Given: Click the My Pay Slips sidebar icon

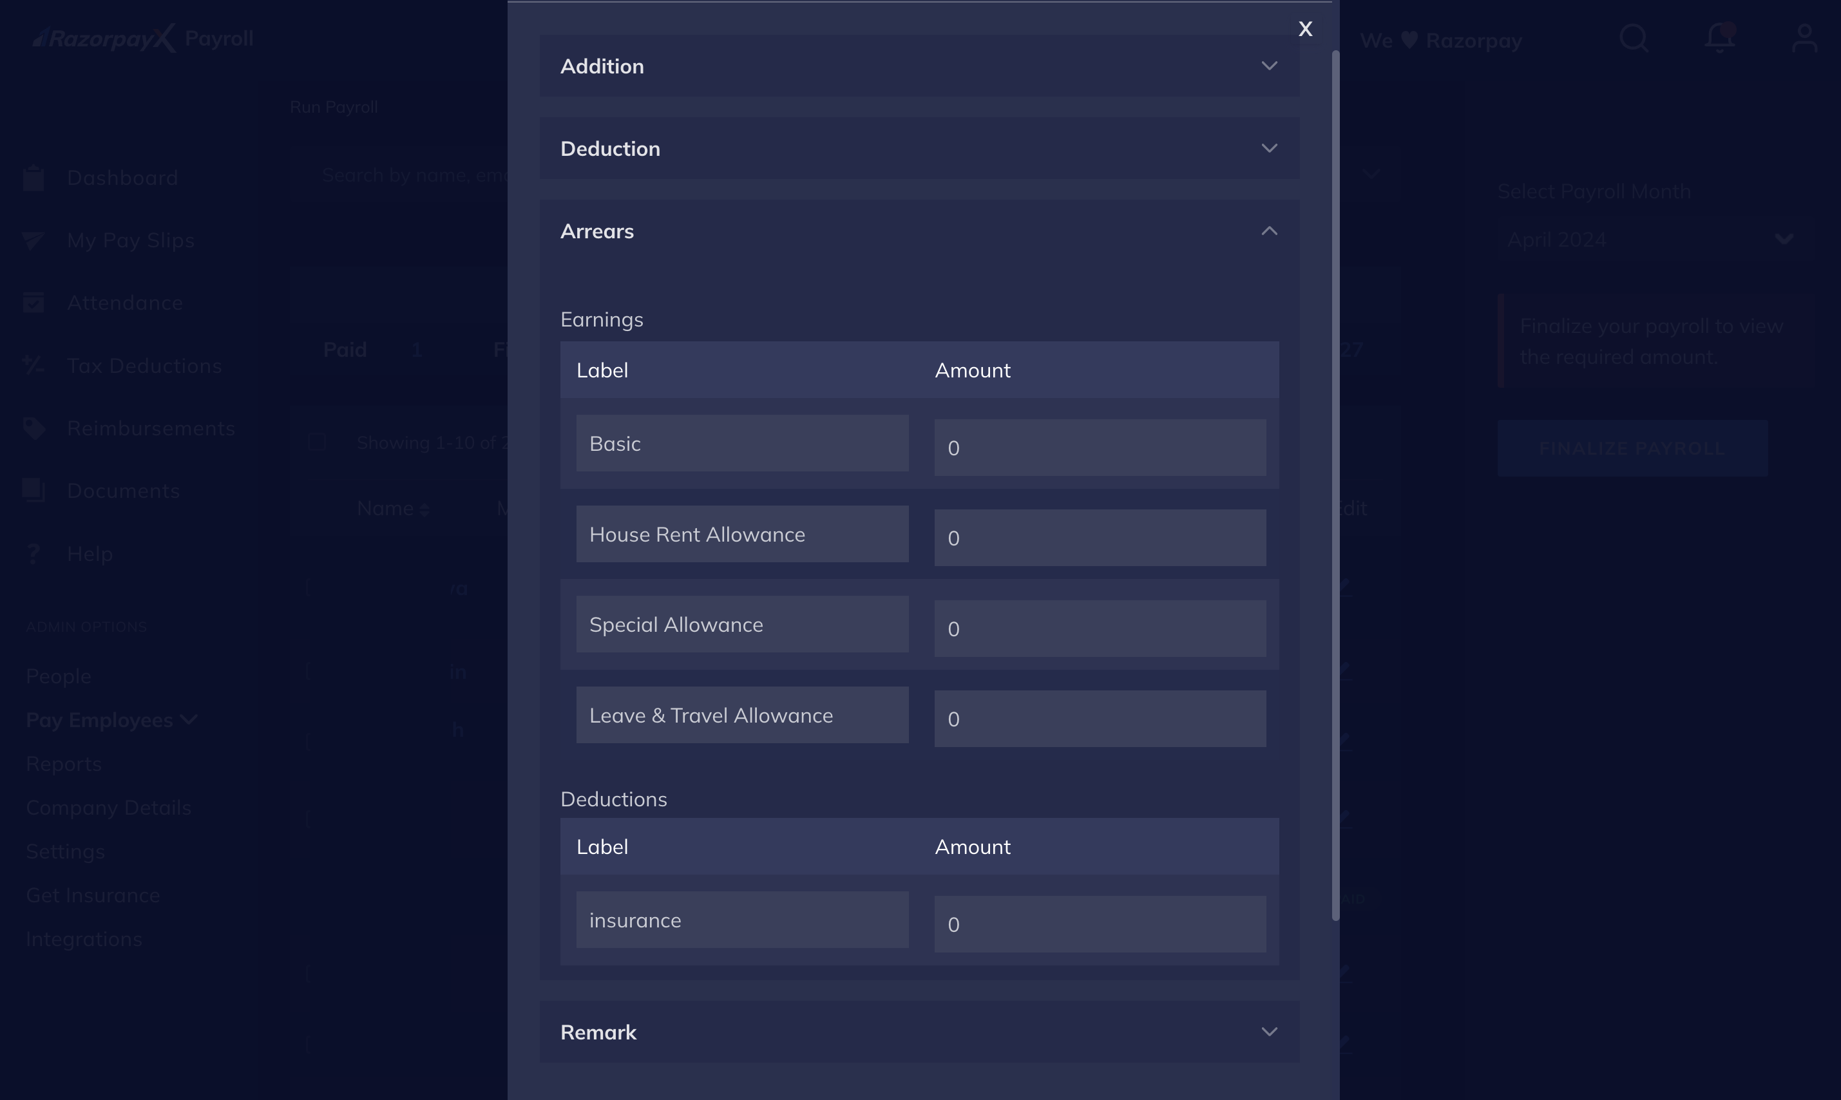Looking at the screenshot, I should (33, 240).
